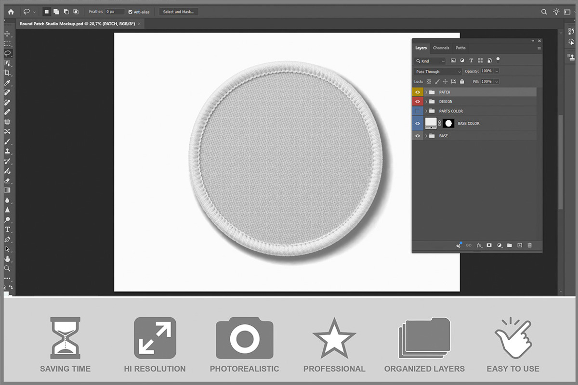Show the PARTS COLOR group visibility box
This screenshot has height=385, width=578.
point(418,111)
